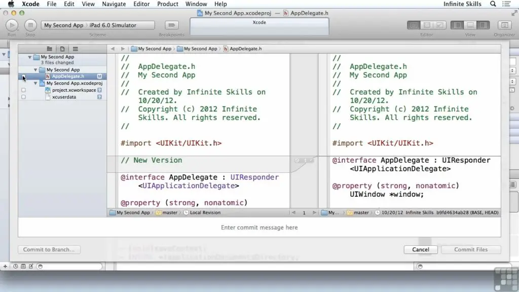The image size is (519, 292).
Task: Select the Standard editor icon
Action: 414,25
